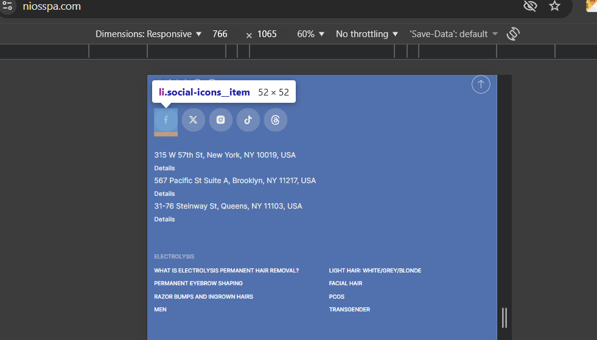597x340 pixels.
Task: Open the TikTok social icon
Action: [x=248, y=120]
